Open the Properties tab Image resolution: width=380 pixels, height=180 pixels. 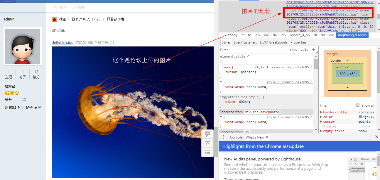click(x=298, y=42)
